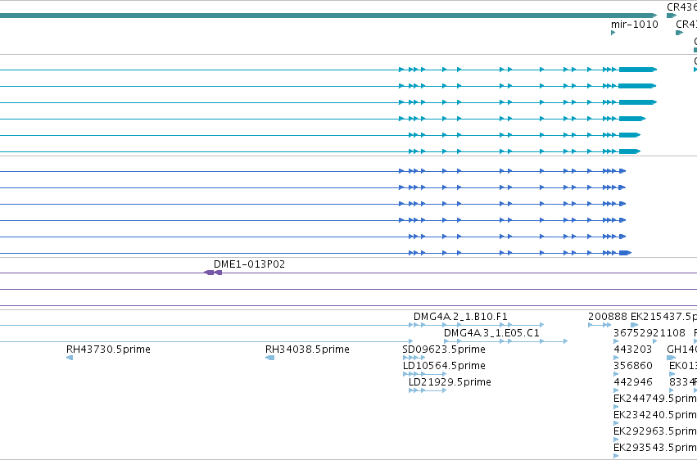Select the arrow glyph under 443203
697x460 pixels.
[616, 358]
